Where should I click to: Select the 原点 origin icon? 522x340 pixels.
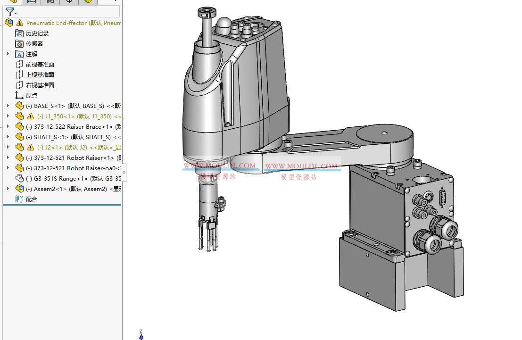click(18, 95)
